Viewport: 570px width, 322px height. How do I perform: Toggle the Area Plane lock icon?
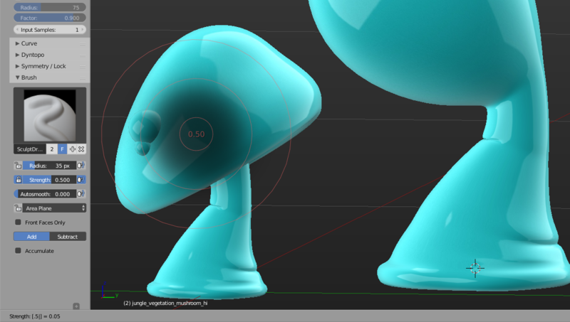18,208
